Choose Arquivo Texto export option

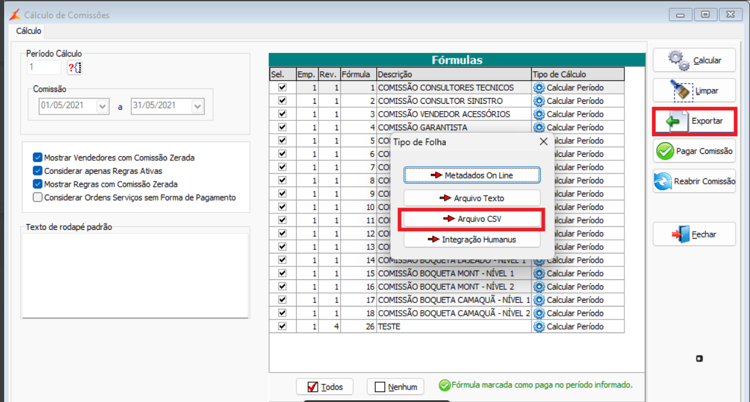click(x=472, y=198)
